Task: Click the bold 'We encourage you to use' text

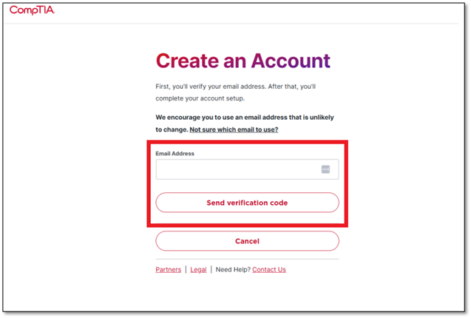Action: (x=194, y=118)
